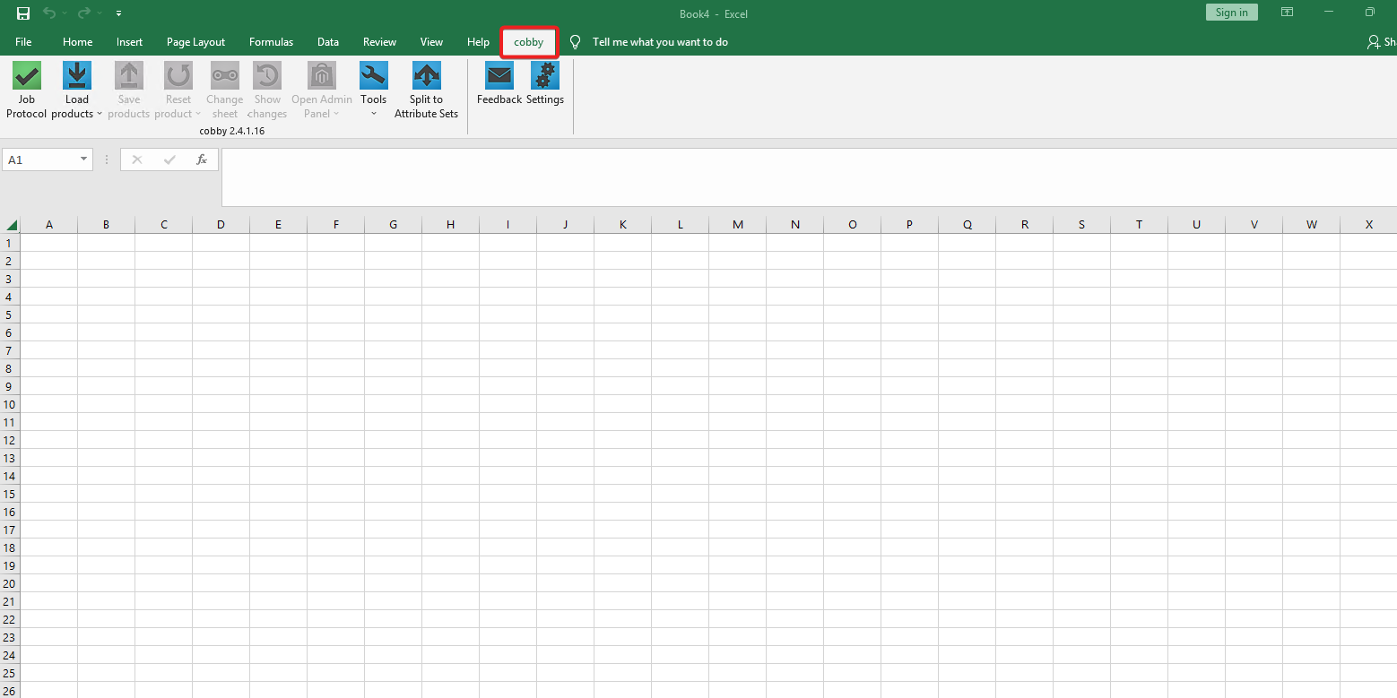Click the Reset product circular arrow icon
This screenshot has height=698, width=1397.
(178, 75)
